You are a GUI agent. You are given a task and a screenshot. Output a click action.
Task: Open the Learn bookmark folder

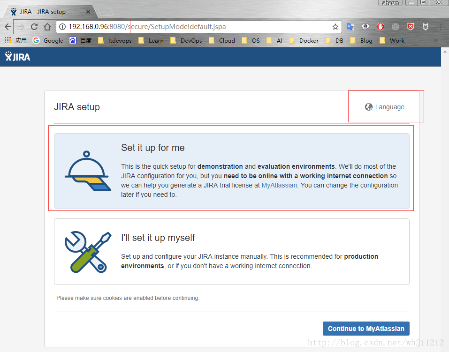151,41
